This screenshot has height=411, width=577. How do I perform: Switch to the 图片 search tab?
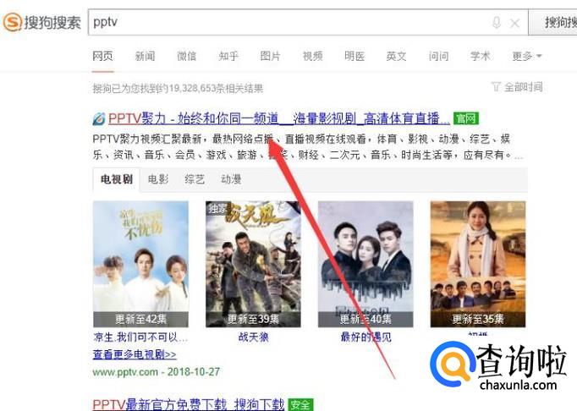pos(270,56)
